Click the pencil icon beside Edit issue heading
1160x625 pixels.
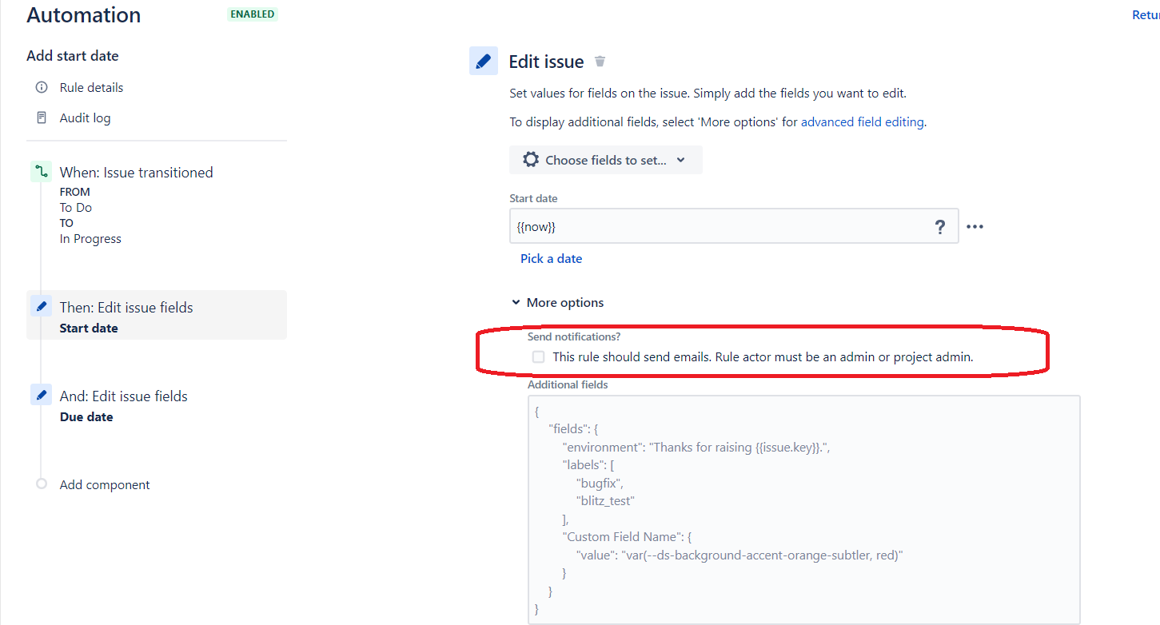(x=484, y=61)
